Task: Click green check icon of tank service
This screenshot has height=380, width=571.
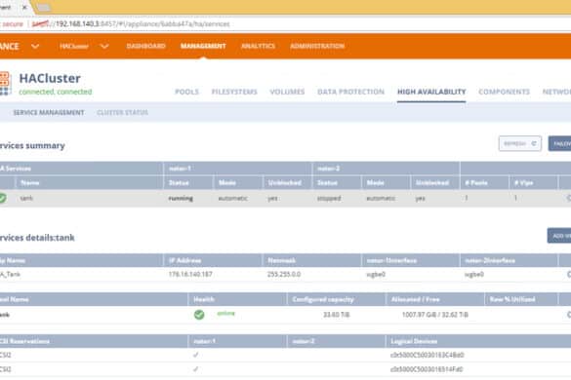Action: pos(2,198)
